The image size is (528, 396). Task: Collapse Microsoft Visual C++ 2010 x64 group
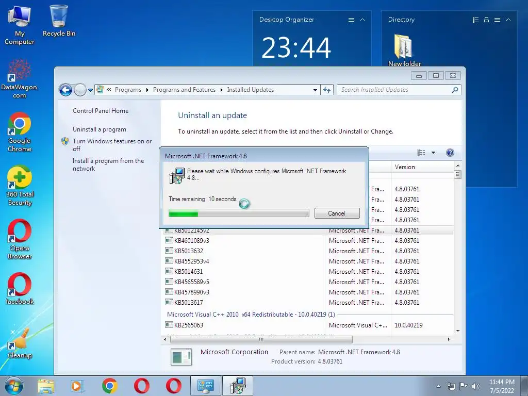click(x=251, y=314)
